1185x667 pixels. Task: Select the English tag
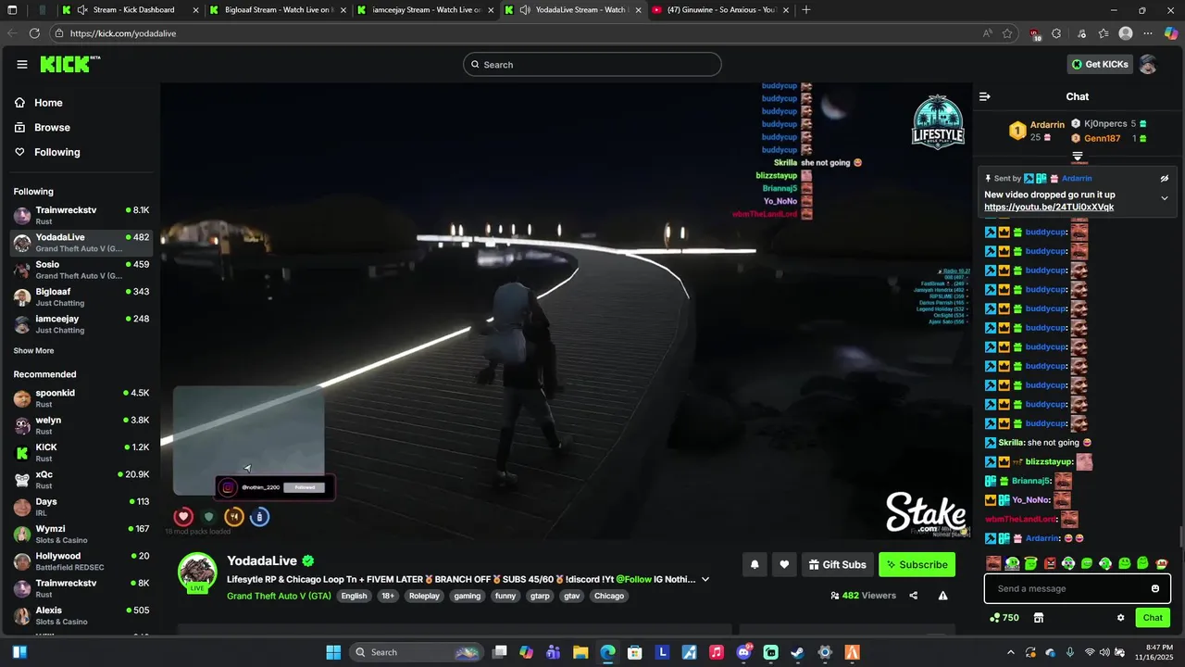point(355,596)
